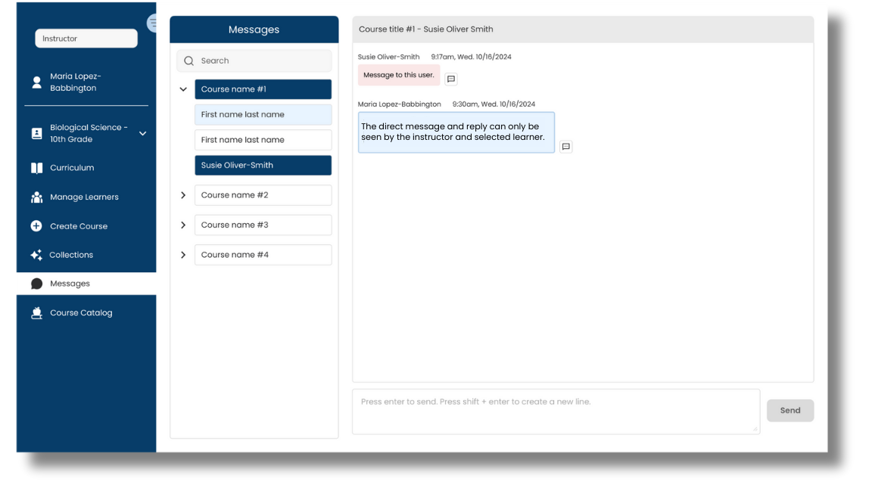Expand Biological Science - 10th Grade dropdown
This screenshot has height=484, width=872.
(x=142, y=133)
